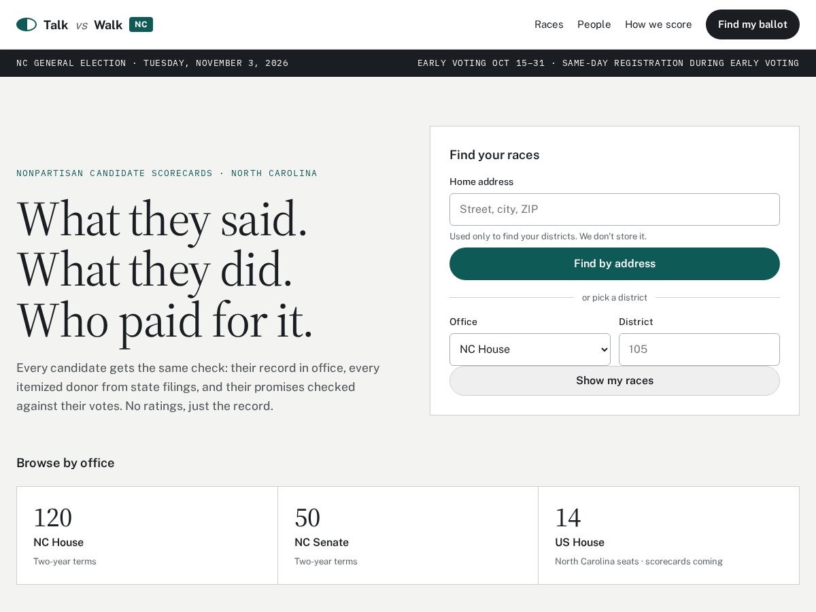The height and width of the screenshot is (612, 816).
Task: Click the Show my races button
Action: pyautogui.click(x=615, y=381)
